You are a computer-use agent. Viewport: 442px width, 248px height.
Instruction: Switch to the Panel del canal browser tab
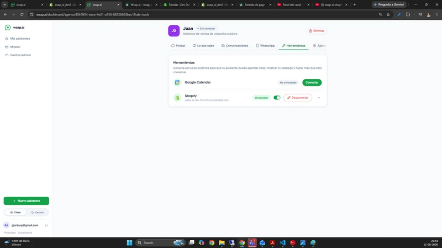tap(293, 4)
